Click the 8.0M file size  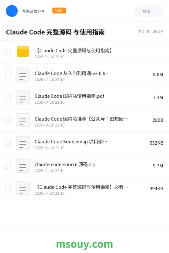[x=158, y=75]
